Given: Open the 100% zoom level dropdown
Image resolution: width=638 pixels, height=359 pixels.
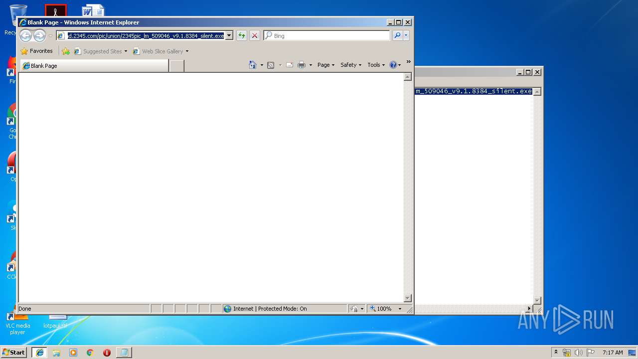Looking at the screenshot, I should (x=400, y=309).
